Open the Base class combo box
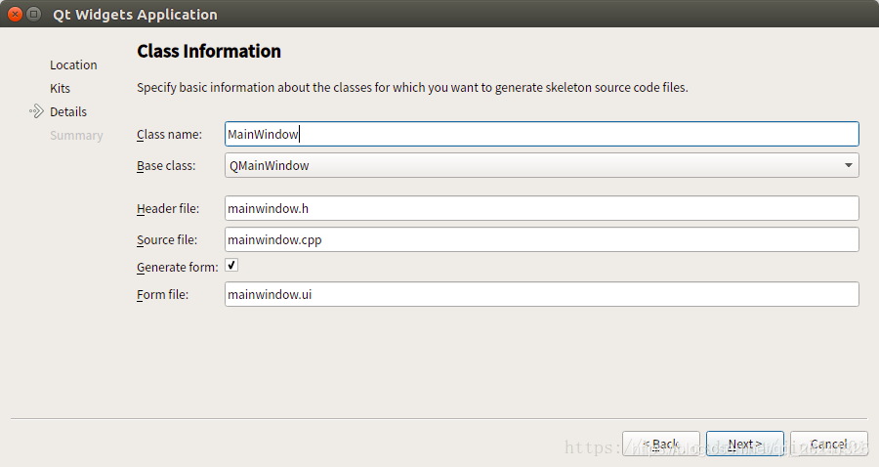Image resolution: width=879 pixels, height=467 pixels. tap(541, 165)
